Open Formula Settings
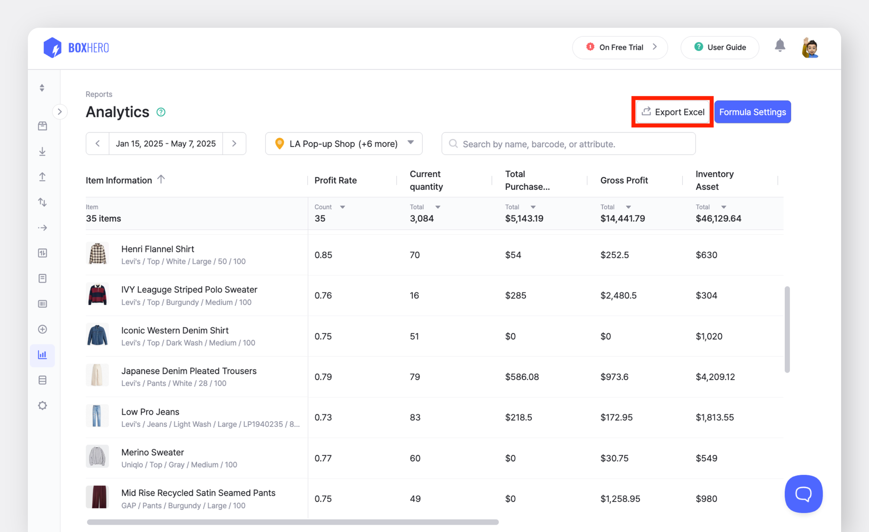The image size is (869, 532). tap(753, 112)
